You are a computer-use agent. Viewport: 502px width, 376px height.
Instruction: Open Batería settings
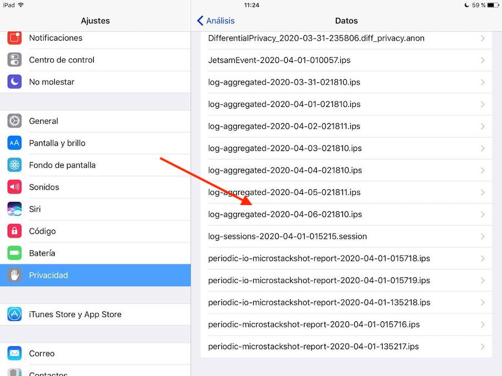[x=95, y=253]
